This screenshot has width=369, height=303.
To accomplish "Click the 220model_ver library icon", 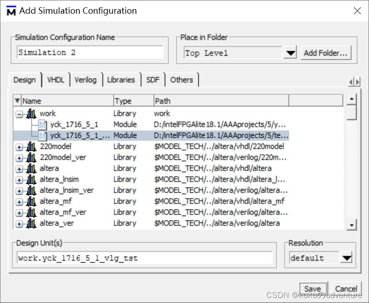I will (x=31, y=158).
